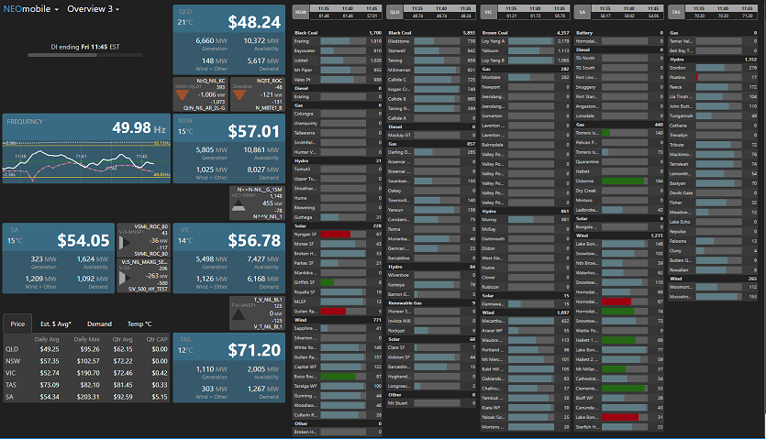
Task: Select the Price tab
Action: click(x=17, y=324)
